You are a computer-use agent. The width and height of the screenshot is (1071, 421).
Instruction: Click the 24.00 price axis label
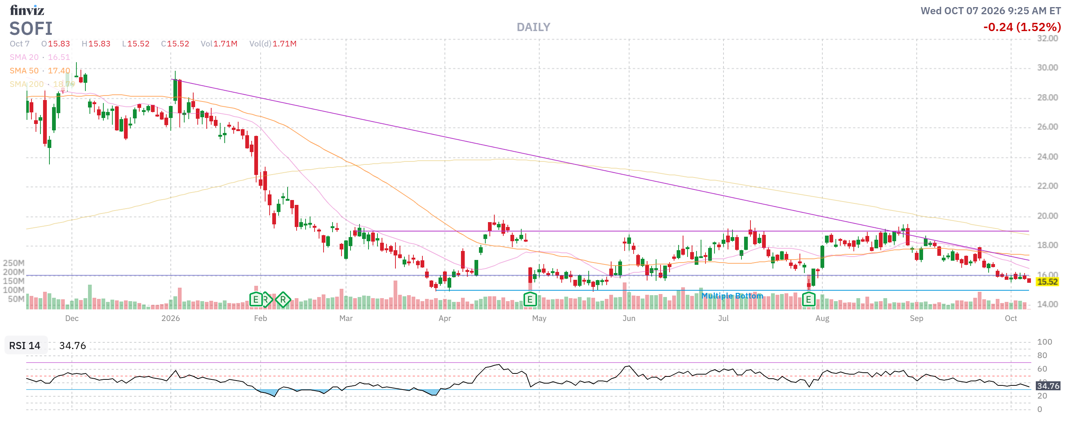pos(1047,157)
